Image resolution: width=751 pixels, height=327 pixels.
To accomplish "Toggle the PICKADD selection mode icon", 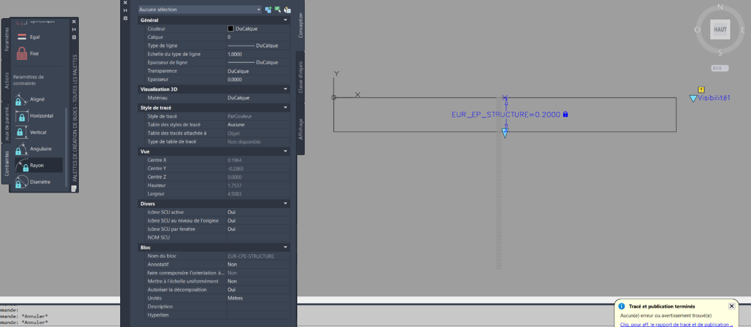I will coord(268,9).
